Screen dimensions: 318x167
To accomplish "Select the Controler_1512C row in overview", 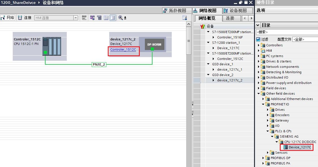I will (224, 59).
